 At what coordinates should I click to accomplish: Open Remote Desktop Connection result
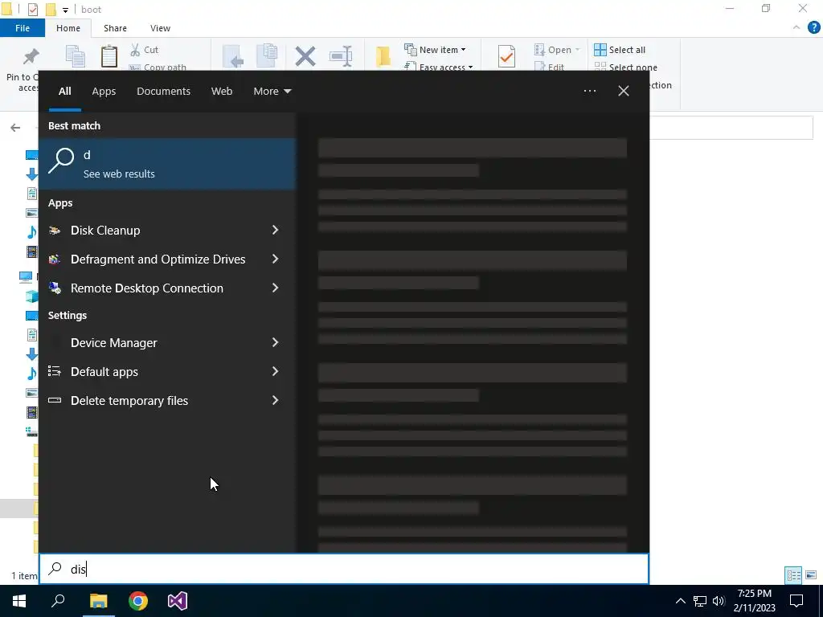coord(168,288)
